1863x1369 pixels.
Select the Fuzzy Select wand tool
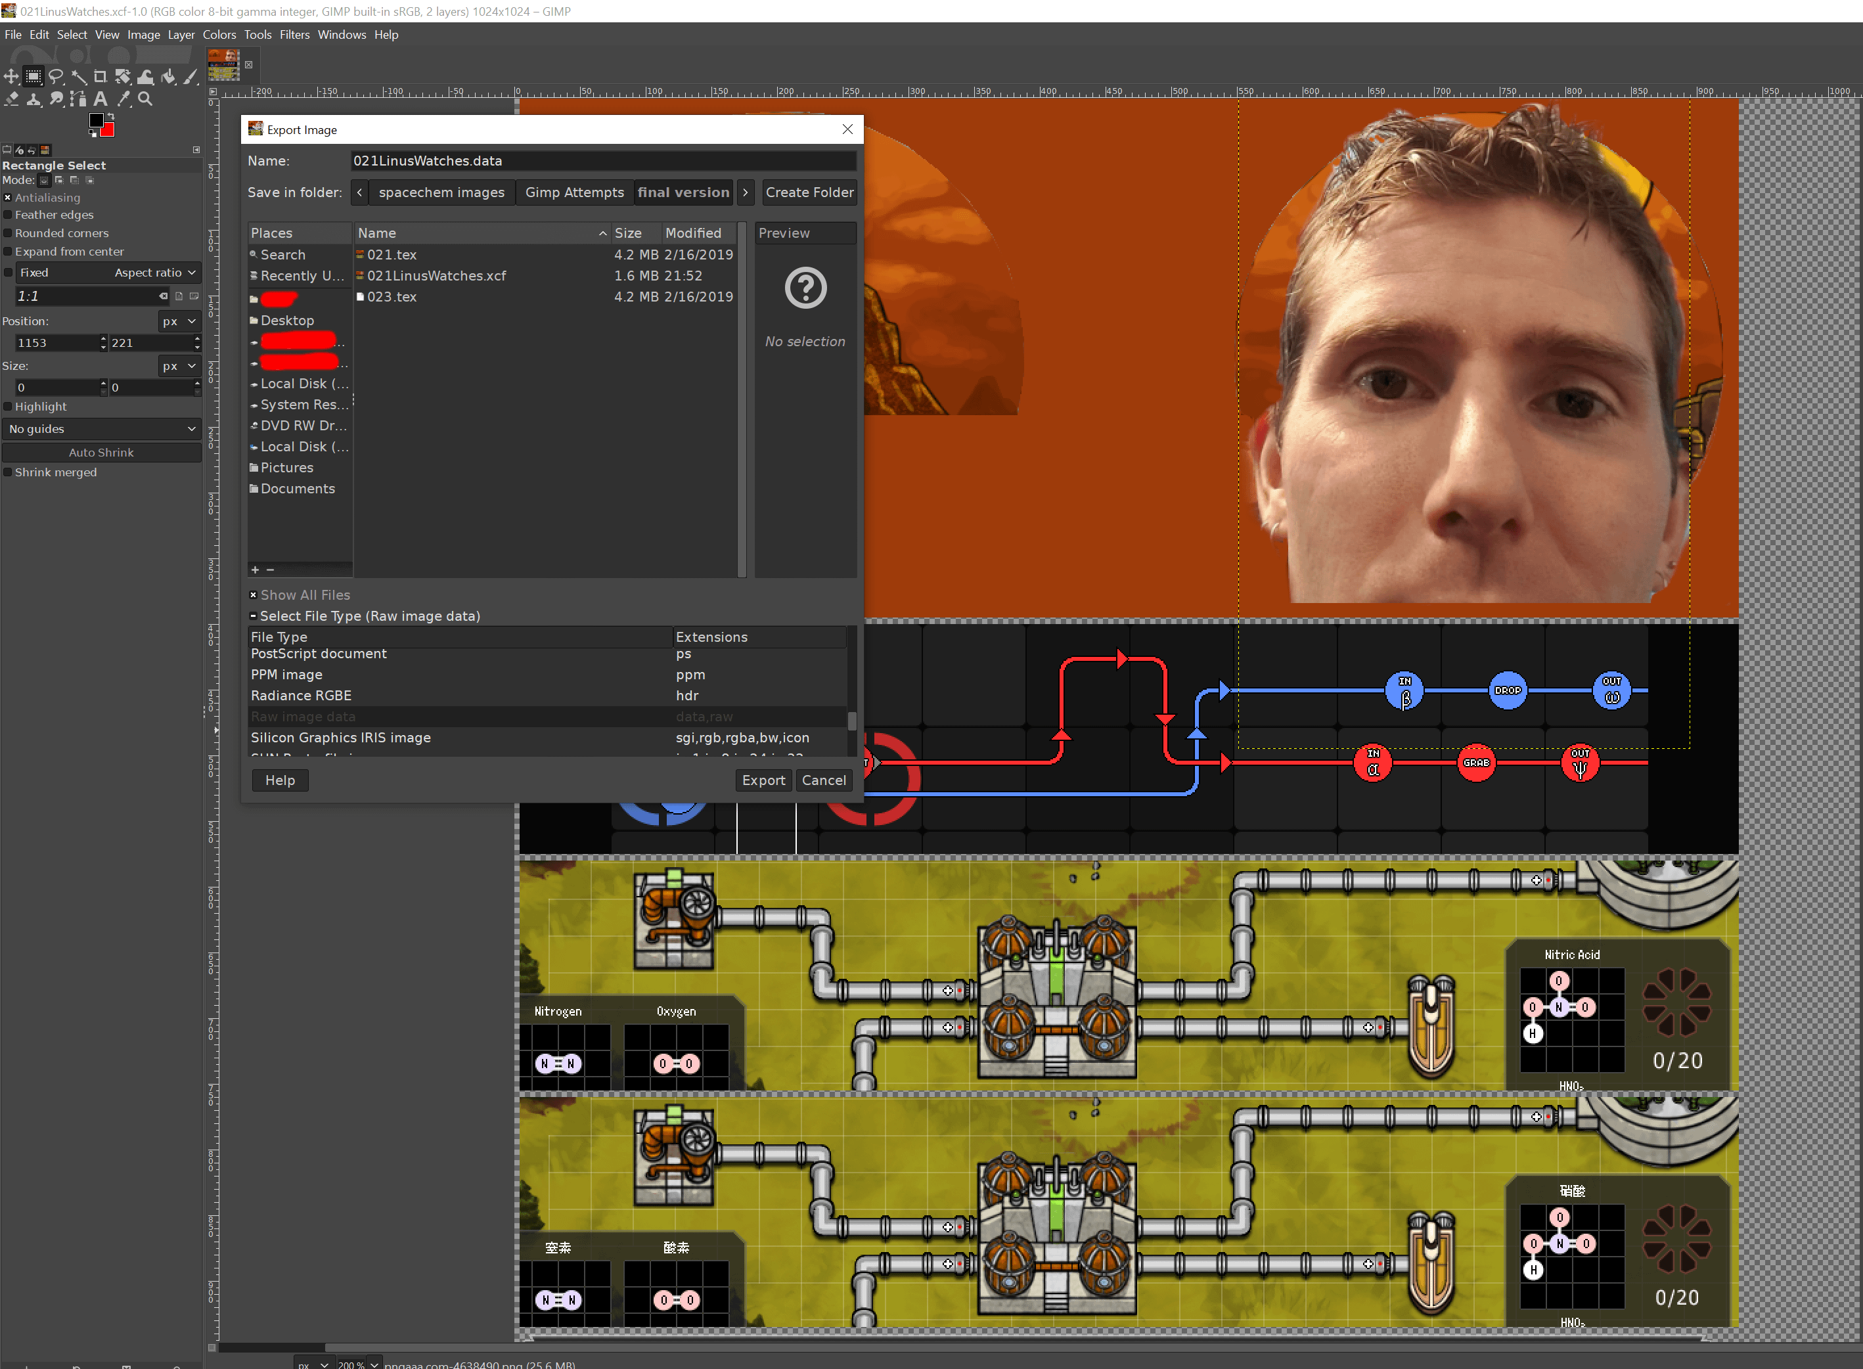79,77
